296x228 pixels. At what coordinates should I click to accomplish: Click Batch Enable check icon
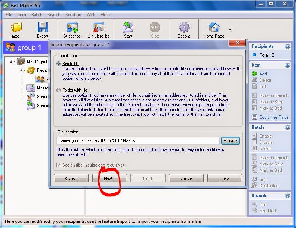(x=254, y=136)
